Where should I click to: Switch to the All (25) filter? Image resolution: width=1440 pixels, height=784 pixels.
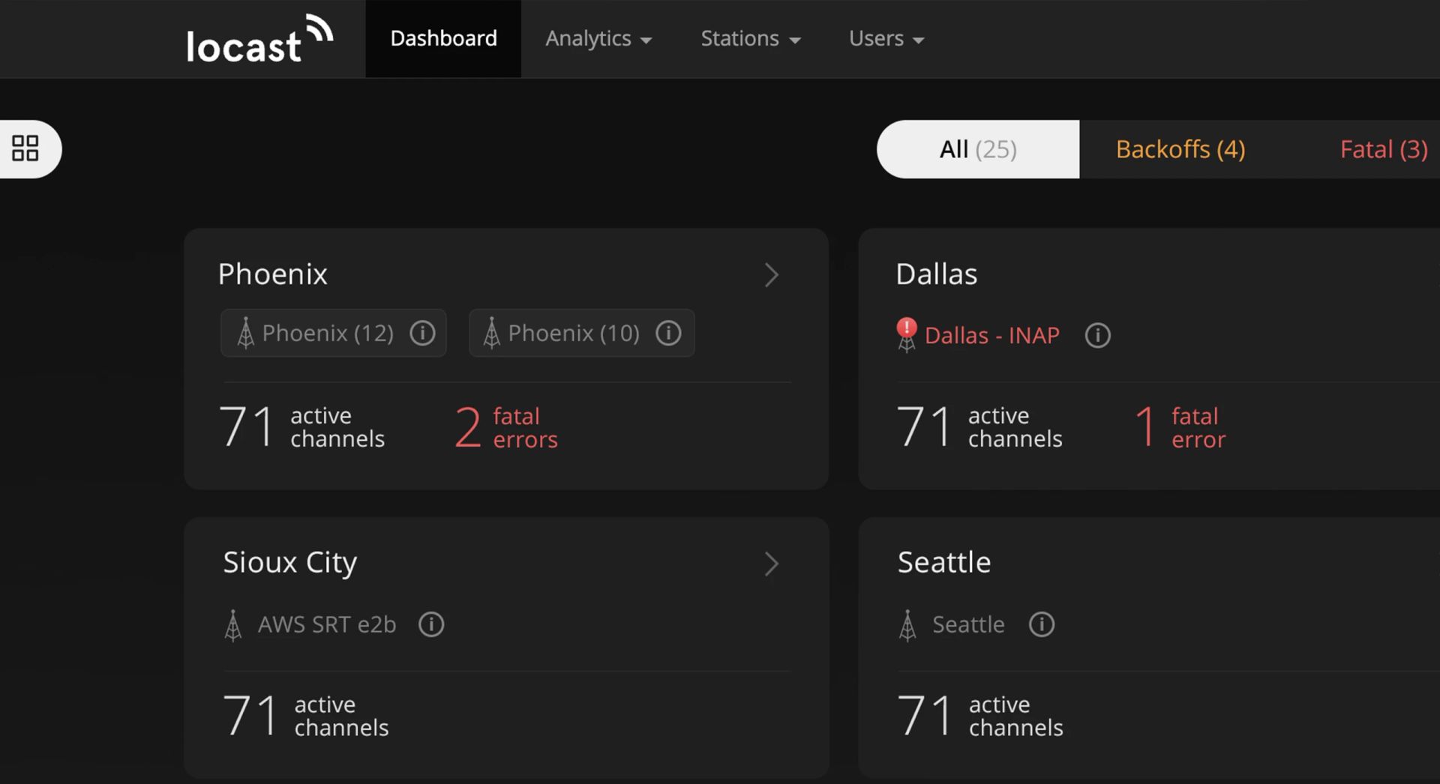(x=977, y=149)
